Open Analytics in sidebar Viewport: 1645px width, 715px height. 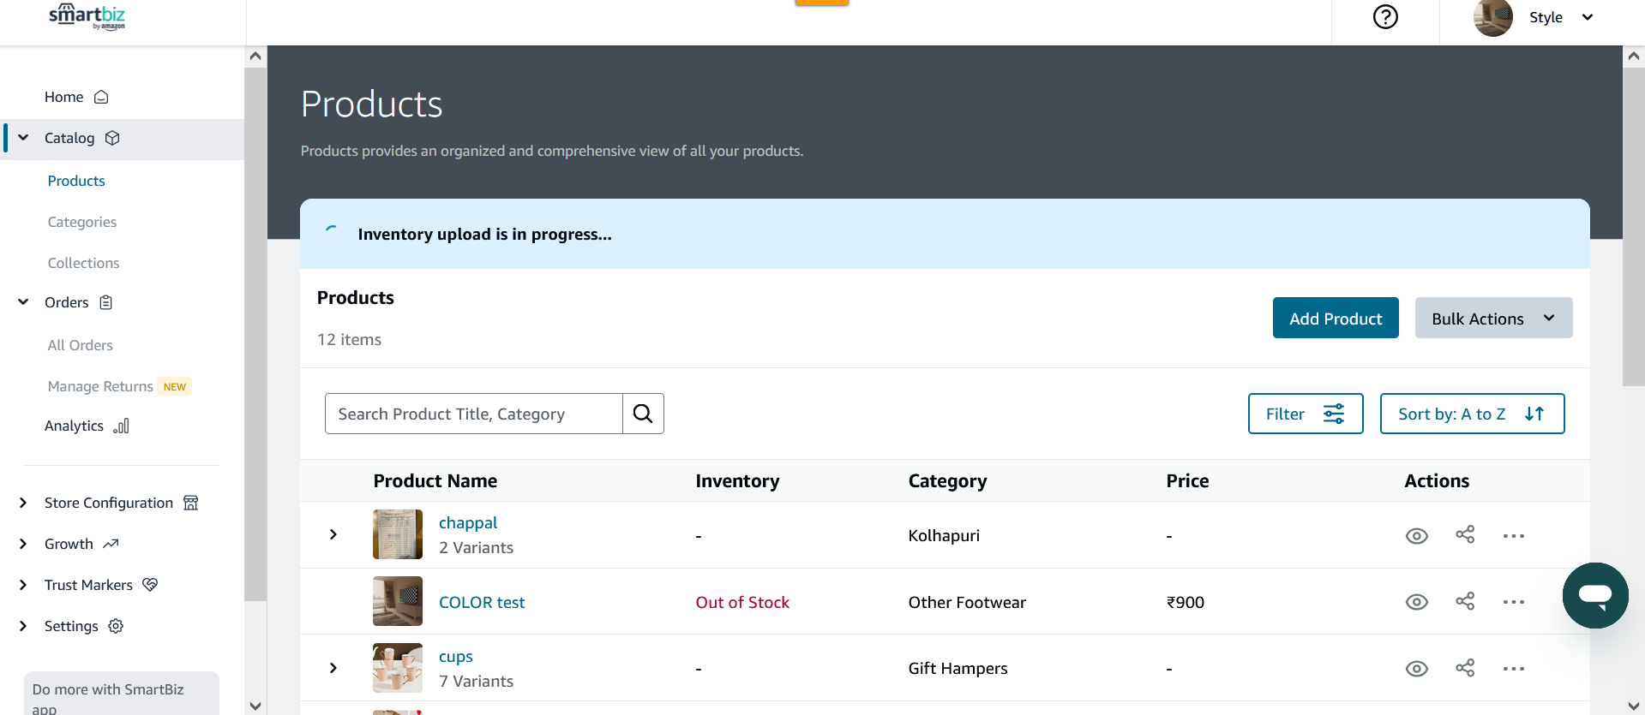click(x=74, y=426)
